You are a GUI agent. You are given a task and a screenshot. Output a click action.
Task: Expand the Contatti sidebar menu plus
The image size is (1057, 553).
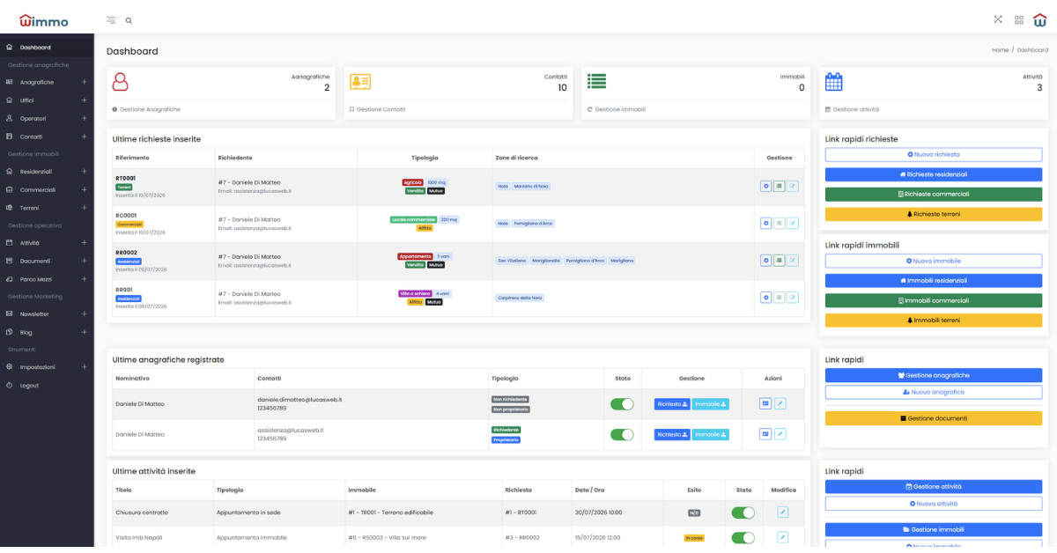click(84, 136)
